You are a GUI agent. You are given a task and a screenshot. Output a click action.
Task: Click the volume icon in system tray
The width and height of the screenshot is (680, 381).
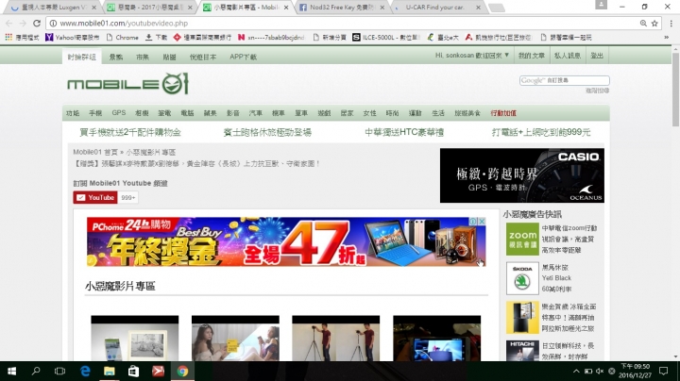pyautogui.click(x=600, y=371)
